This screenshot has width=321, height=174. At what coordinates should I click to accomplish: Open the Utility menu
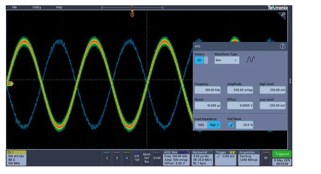click(x=37, y=7)
